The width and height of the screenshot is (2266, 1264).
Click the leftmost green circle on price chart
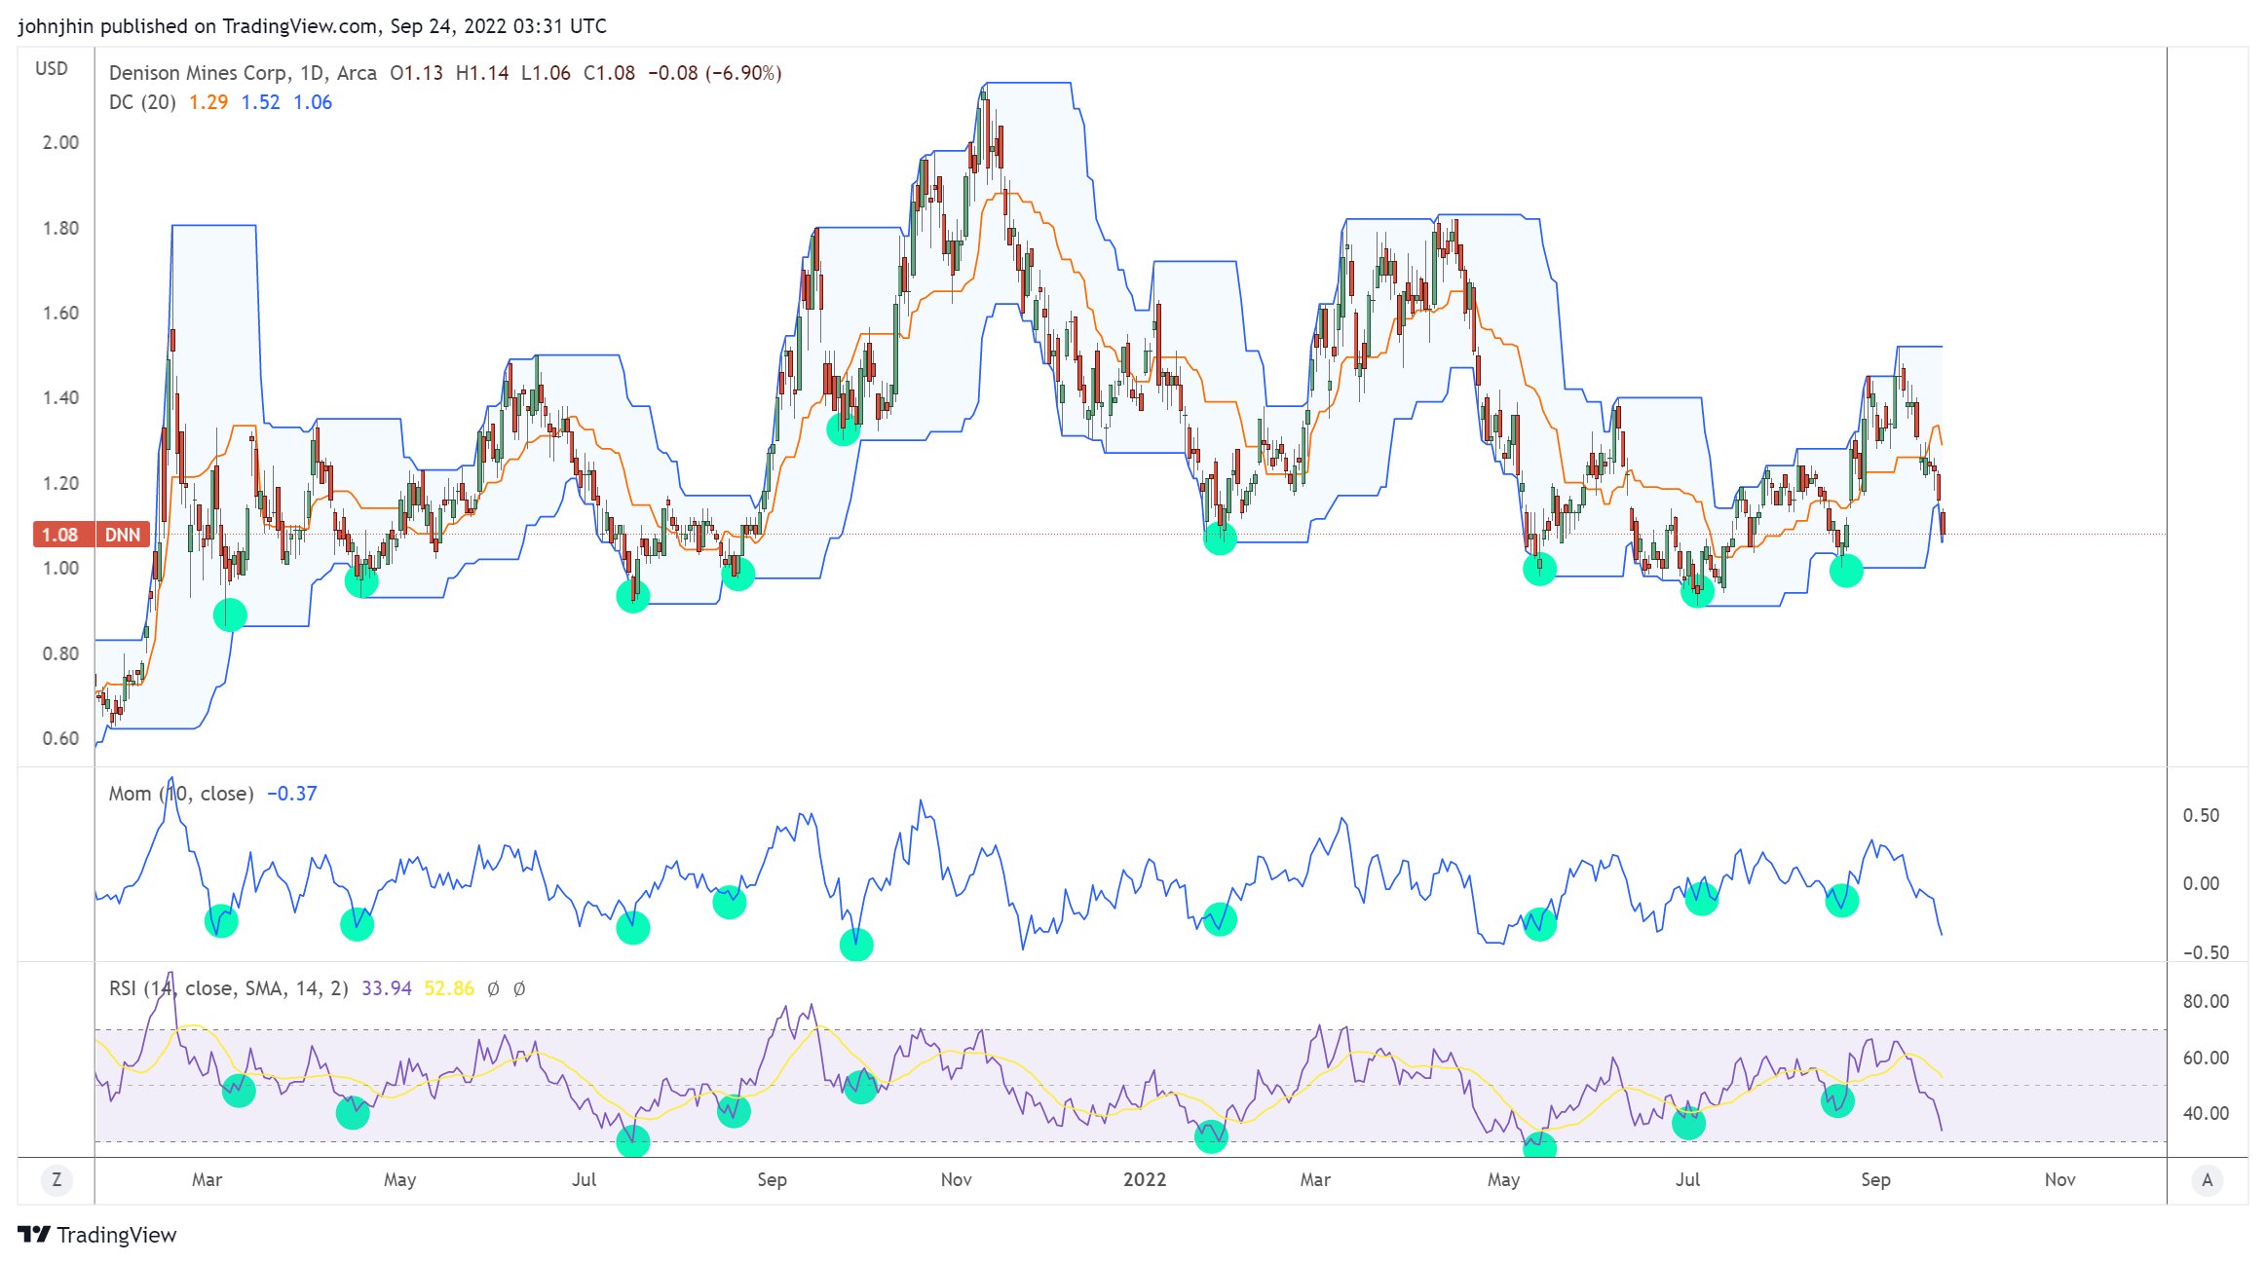(x=230, y=614)
